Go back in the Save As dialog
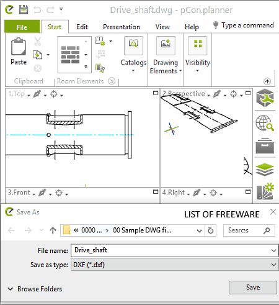Screen dimensions: 279x305 [x=11, y=230]
